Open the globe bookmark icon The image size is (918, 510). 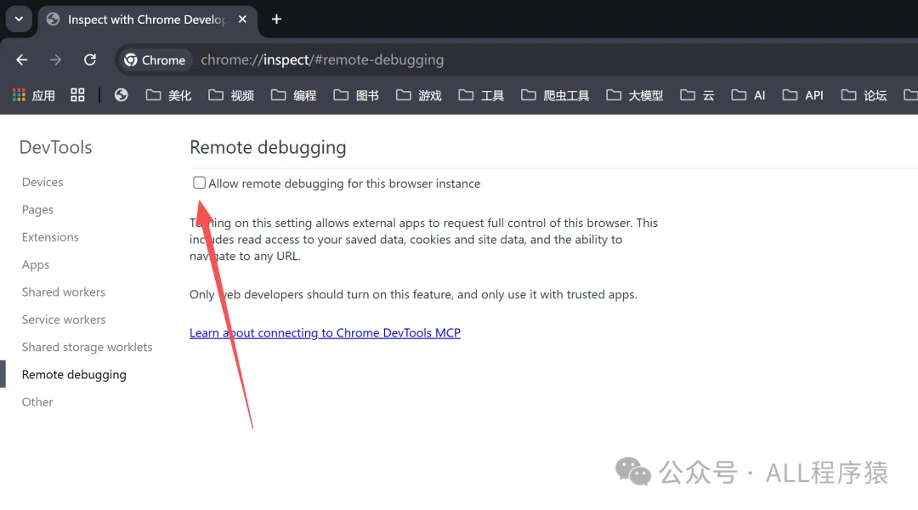pyautogui.click(x=122, y=95)
